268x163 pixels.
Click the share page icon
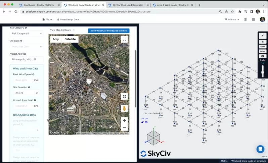coord(226,12)
